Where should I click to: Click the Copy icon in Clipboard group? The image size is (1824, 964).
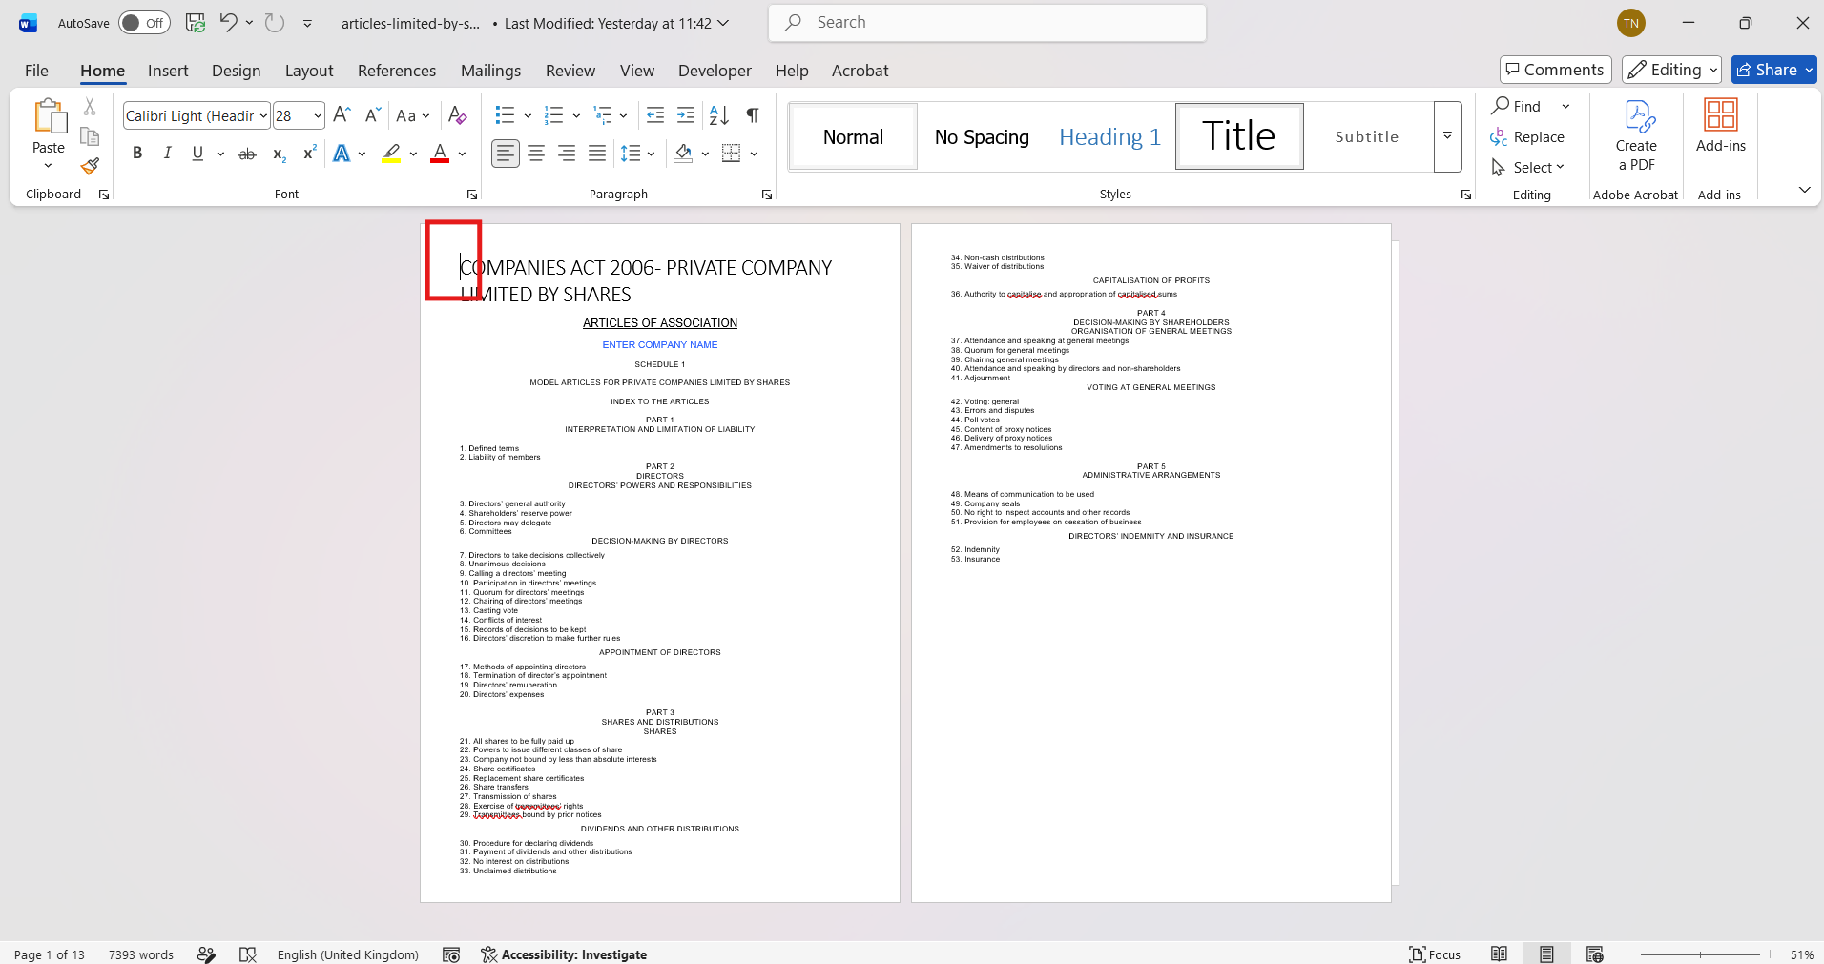[x=90, y=136]
